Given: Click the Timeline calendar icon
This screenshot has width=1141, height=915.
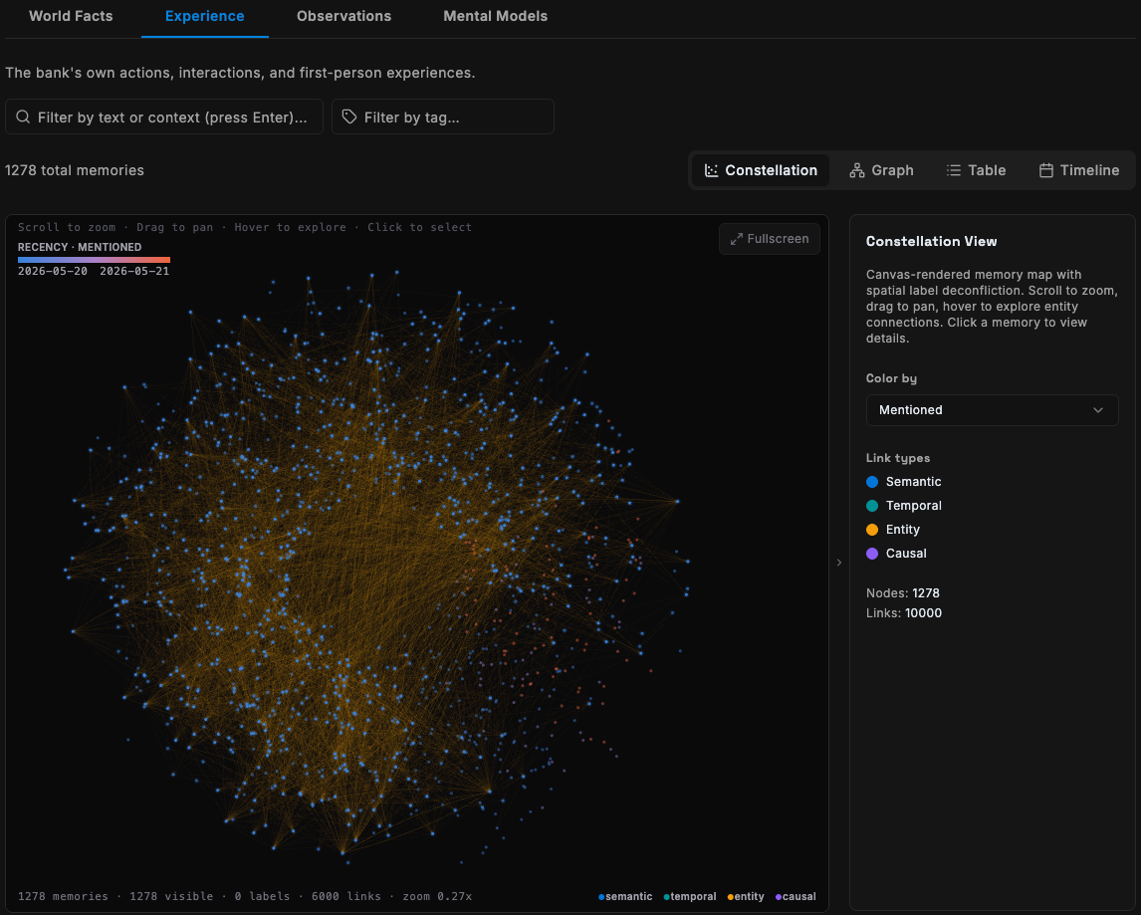Looking at the screenshot, I should coord(1045,170).
